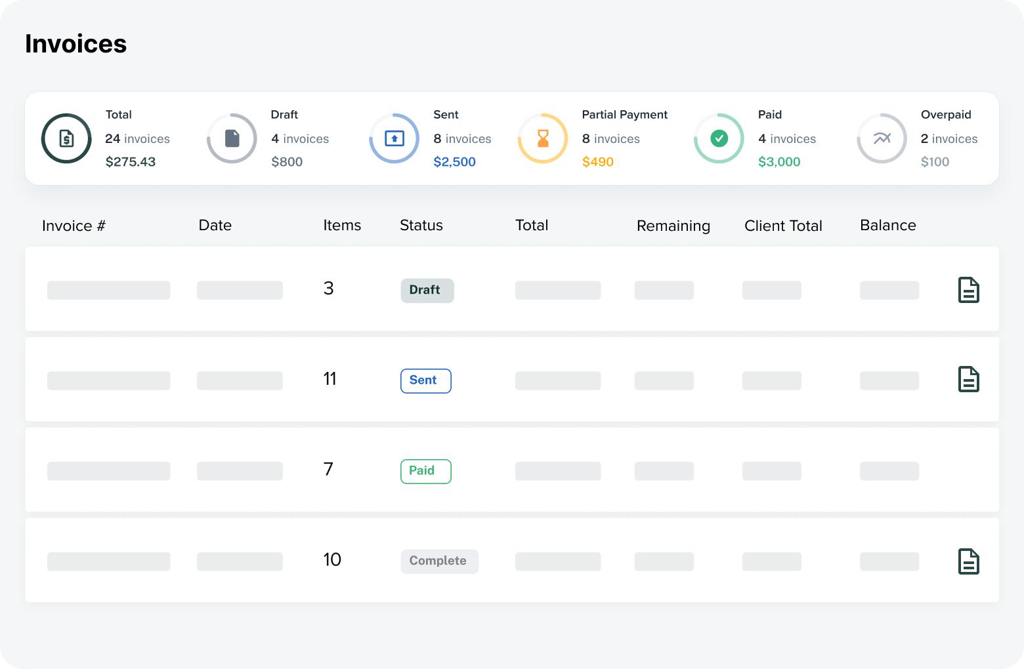Open document icon for the Sent invoice row

click(x=968, y=380)
